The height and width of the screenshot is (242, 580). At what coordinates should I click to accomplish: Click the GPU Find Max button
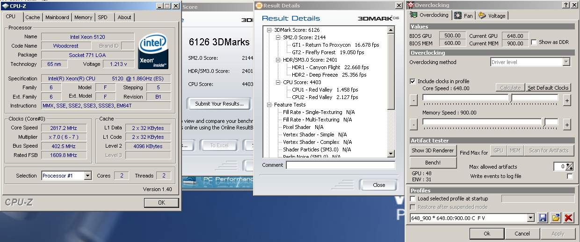click(498, 150)
